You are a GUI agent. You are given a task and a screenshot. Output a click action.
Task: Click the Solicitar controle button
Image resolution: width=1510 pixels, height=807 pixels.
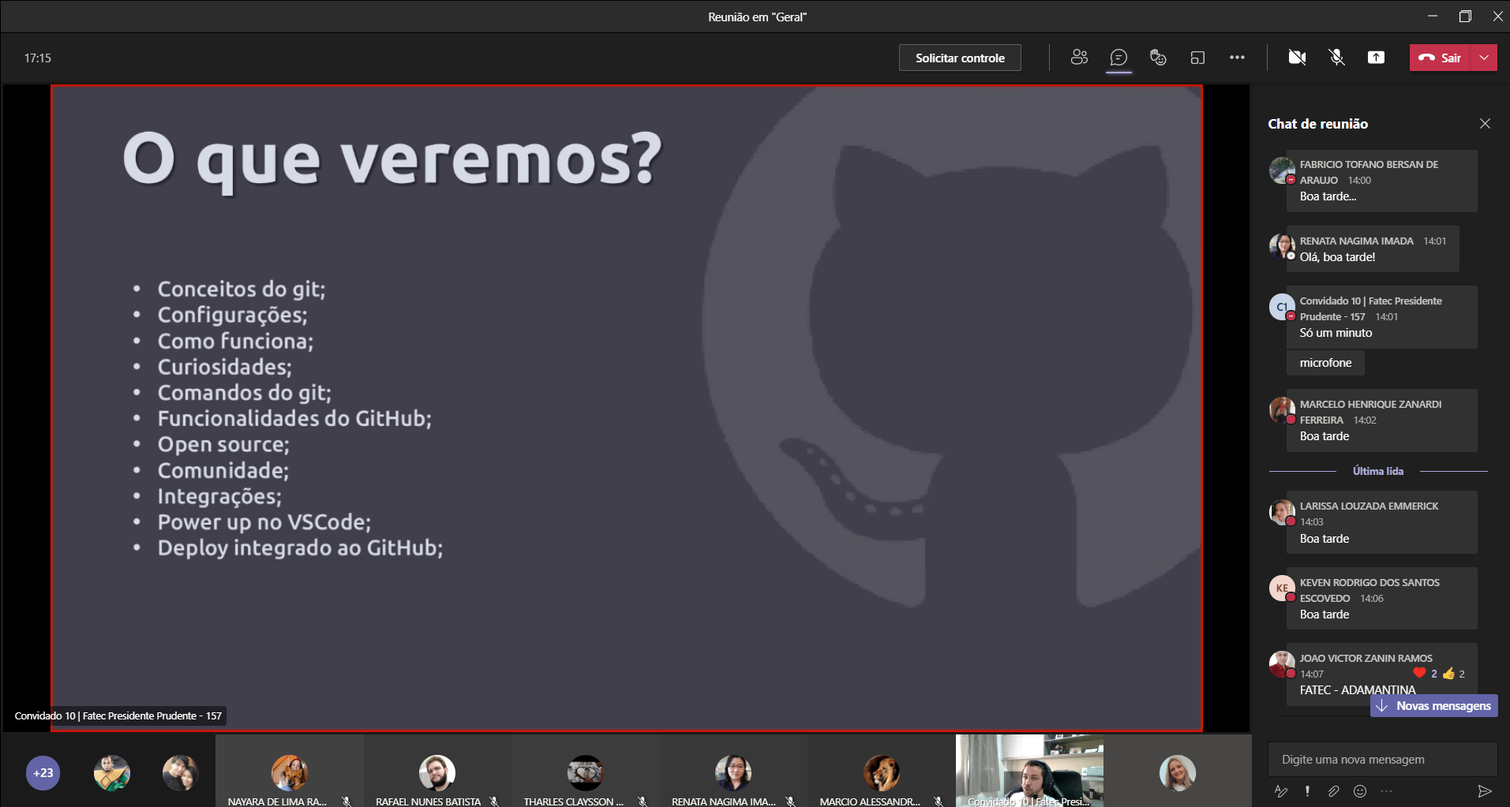(x=960, y=58)
